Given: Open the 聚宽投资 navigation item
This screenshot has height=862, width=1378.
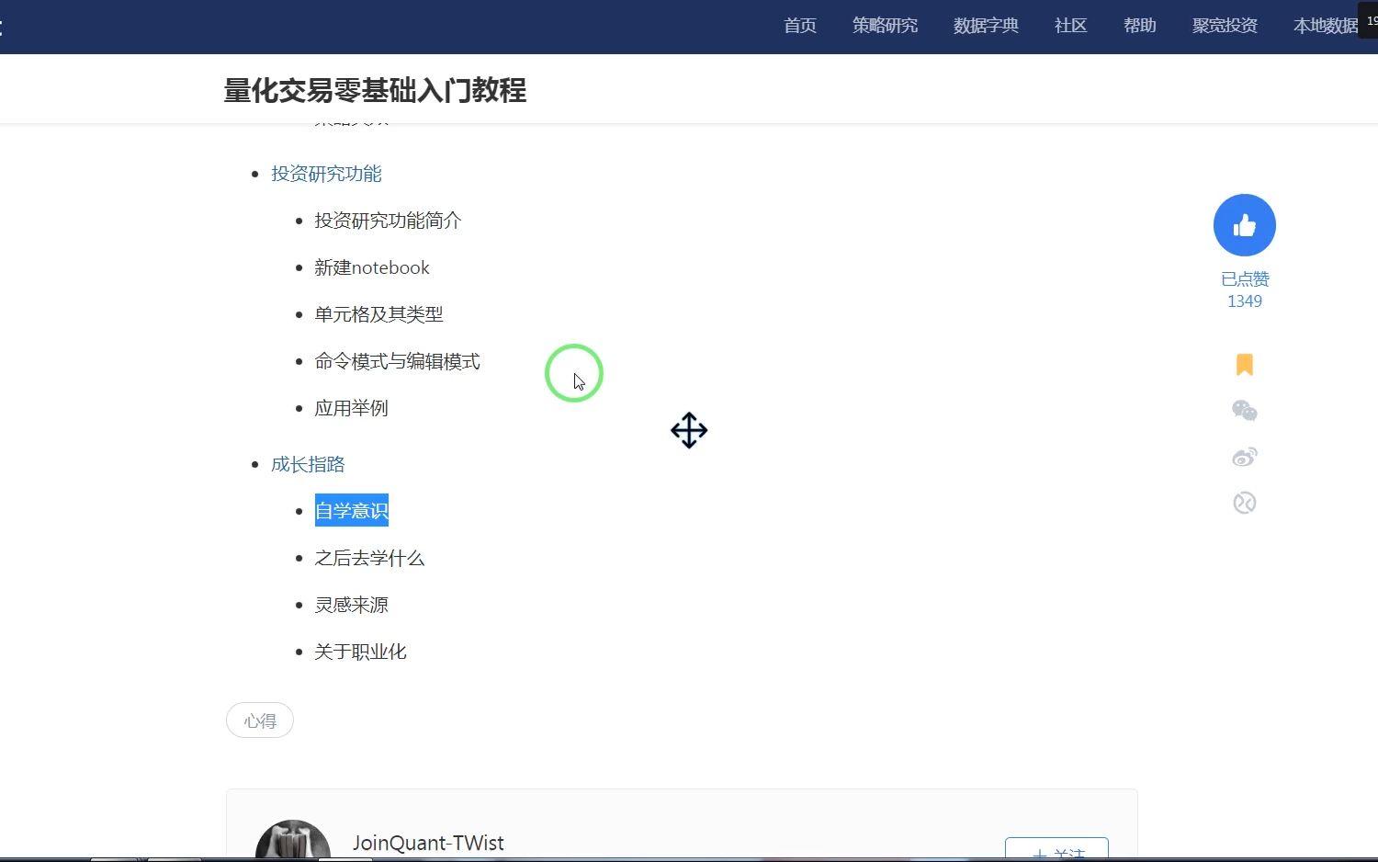Looking at the screenshot, I should tap(1225, 26).
